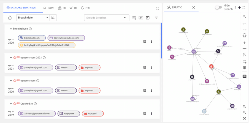Add a new graph tab with plus
The height and width of the screenshot is (123, 249).
coord(239,8)
